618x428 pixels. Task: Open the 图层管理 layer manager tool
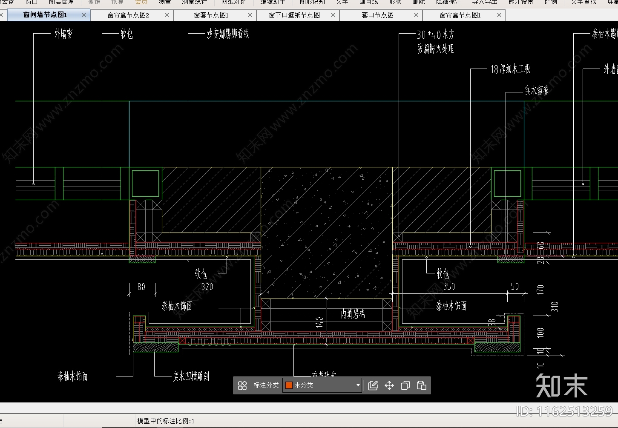point(61,2)
